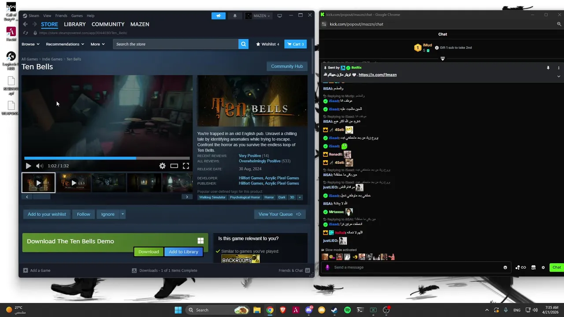Open the Kick channel shop icon
The image size is (564, 317).
[x=533, y=267]
